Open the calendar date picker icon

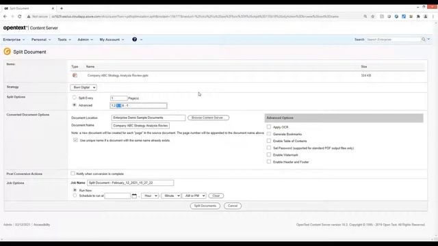(134, 196)
